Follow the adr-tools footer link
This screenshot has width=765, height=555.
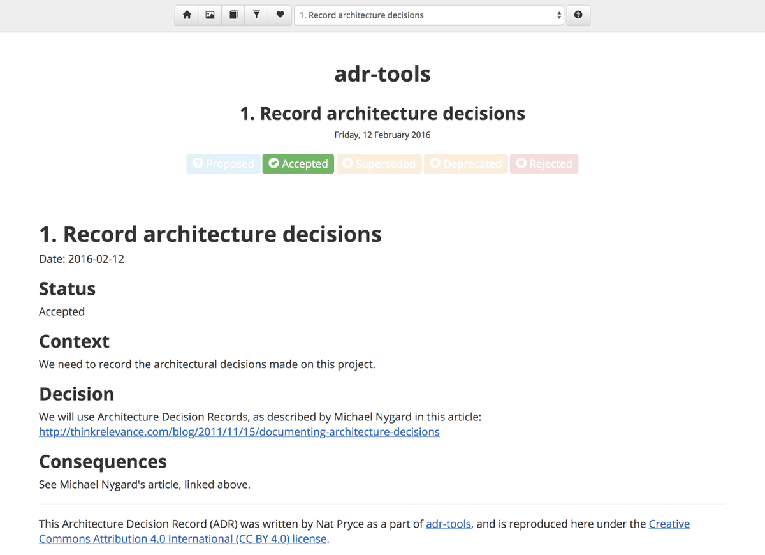(449, 524)
